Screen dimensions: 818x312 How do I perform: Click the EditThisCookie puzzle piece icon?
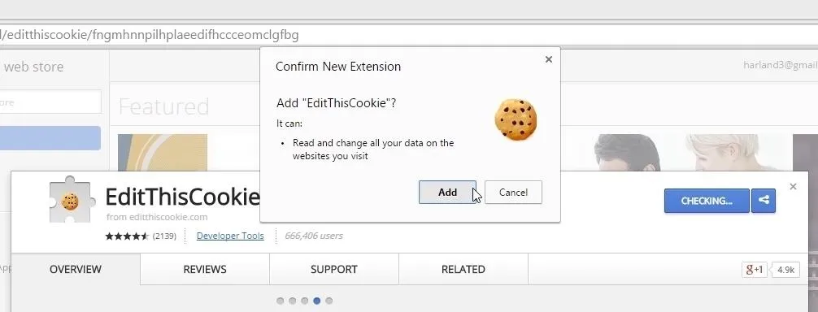click(x=70, y=201)
